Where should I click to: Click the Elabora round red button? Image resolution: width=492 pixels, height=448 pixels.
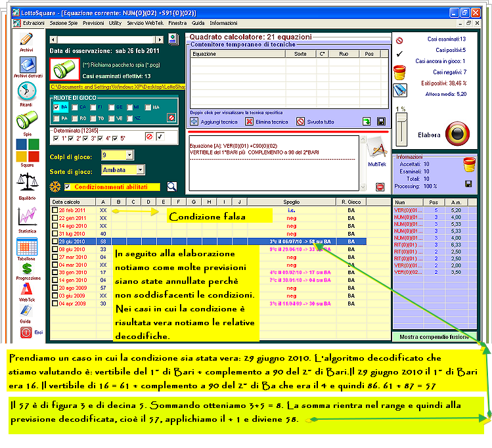pos(457,133)
